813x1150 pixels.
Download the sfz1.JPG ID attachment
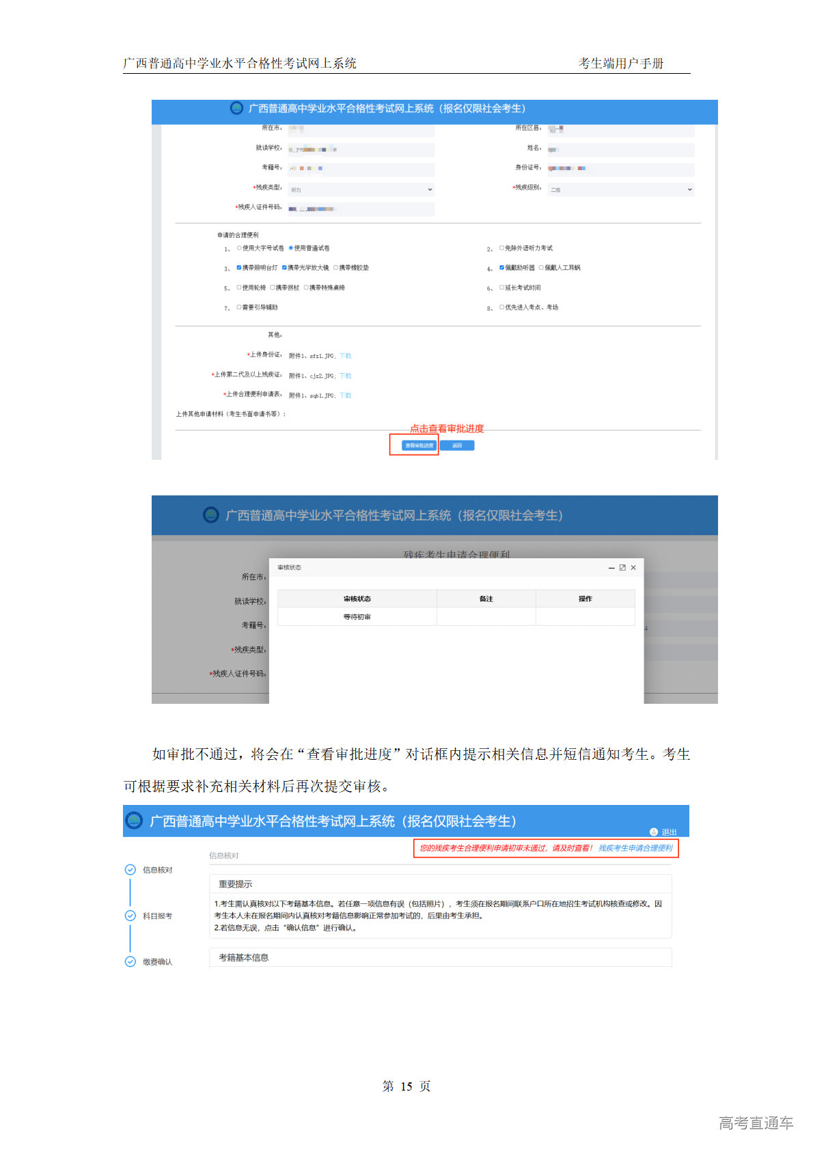click(346, 356)
